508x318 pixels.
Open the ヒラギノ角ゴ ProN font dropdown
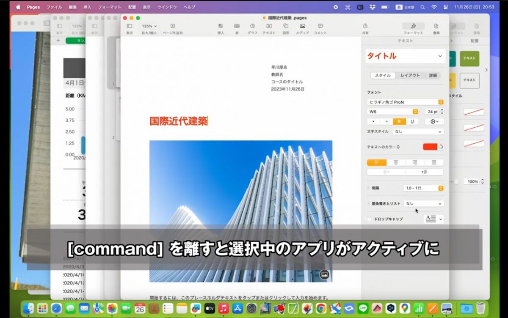(x=405, y=102)
